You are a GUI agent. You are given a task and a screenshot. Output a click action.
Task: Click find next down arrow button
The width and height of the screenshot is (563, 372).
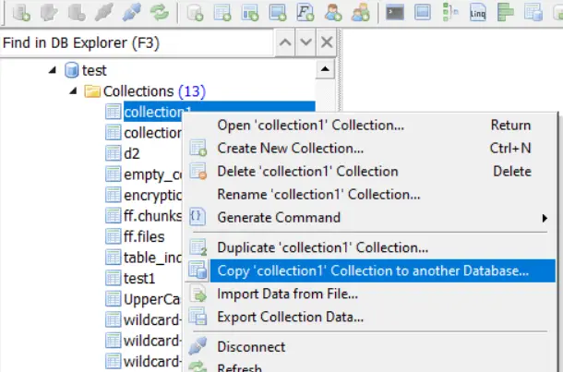coord(305,42)
